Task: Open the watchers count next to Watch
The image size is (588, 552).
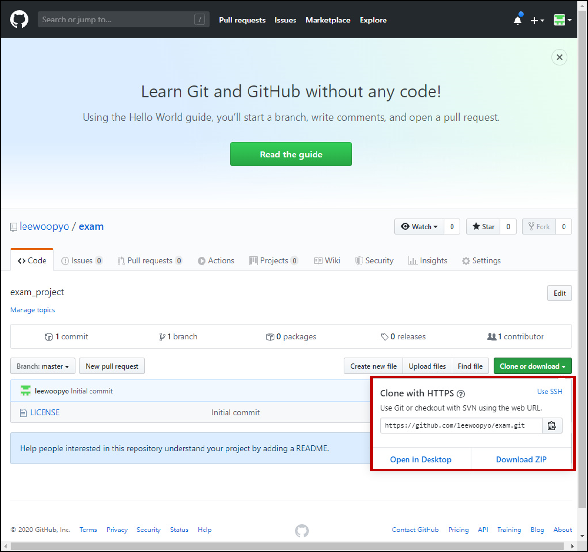Action: point(452,226)
